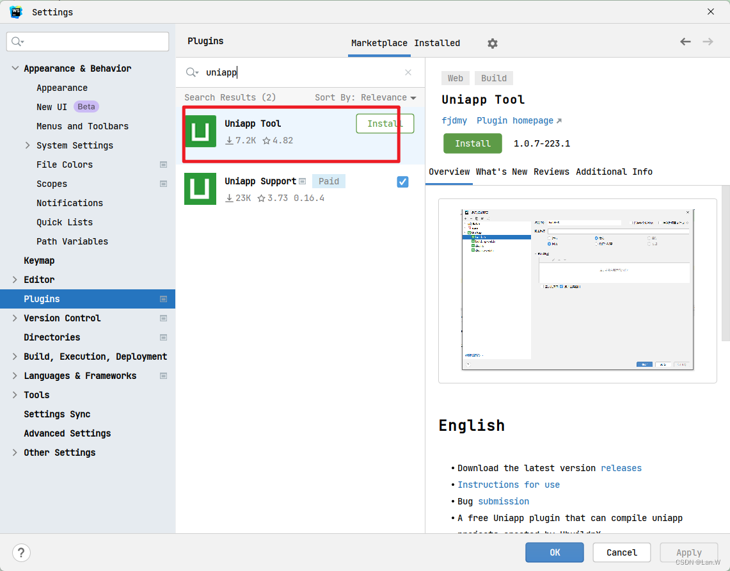Expand the Editor section
Image resolution: width=730 pixels, height=571 pixels.
(15, 280)
